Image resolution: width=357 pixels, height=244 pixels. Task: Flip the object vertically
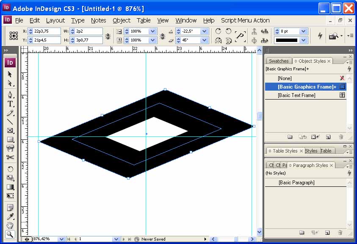pos(228,41)
